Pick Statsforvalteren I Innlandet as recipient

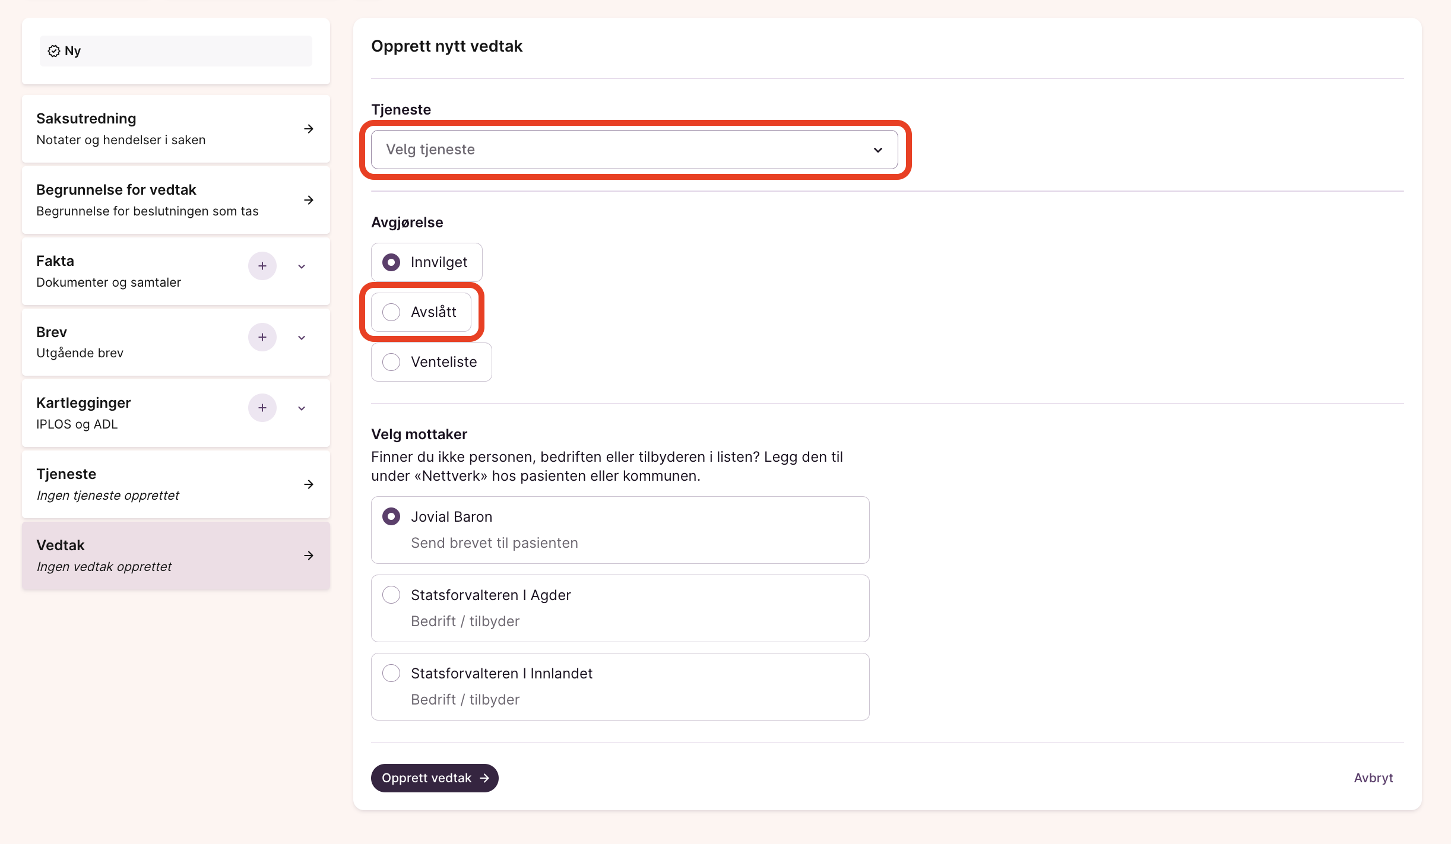pyautogui.click(x=391, y=673)
